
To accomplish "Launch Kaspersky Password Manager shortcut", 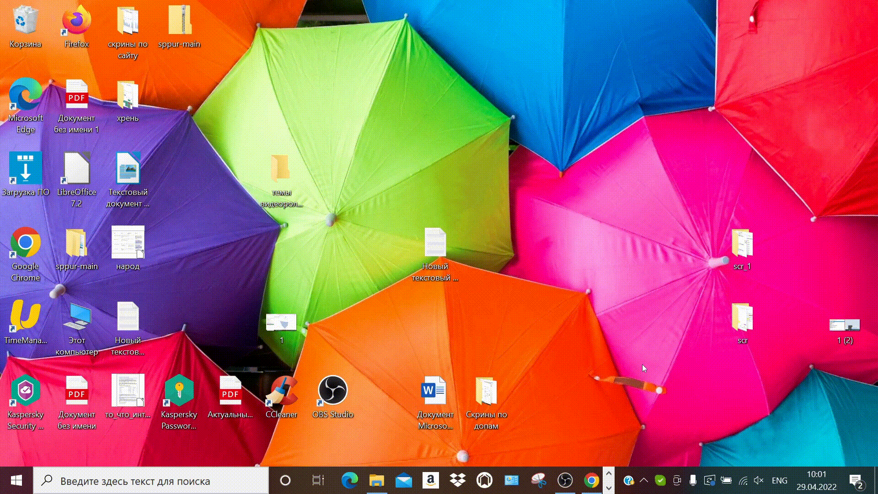I will point(179,403).
